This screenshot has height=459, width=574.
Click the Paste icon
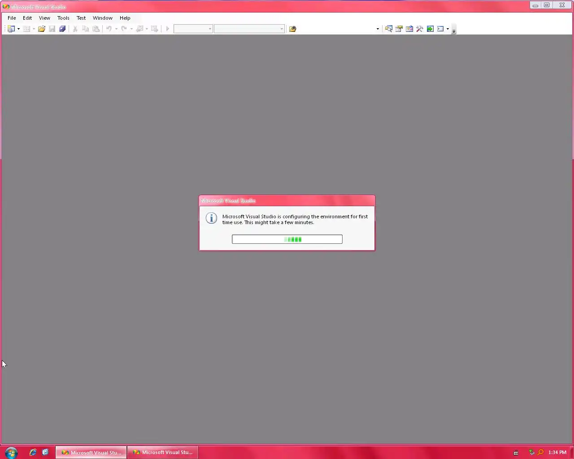coord(96,29)
